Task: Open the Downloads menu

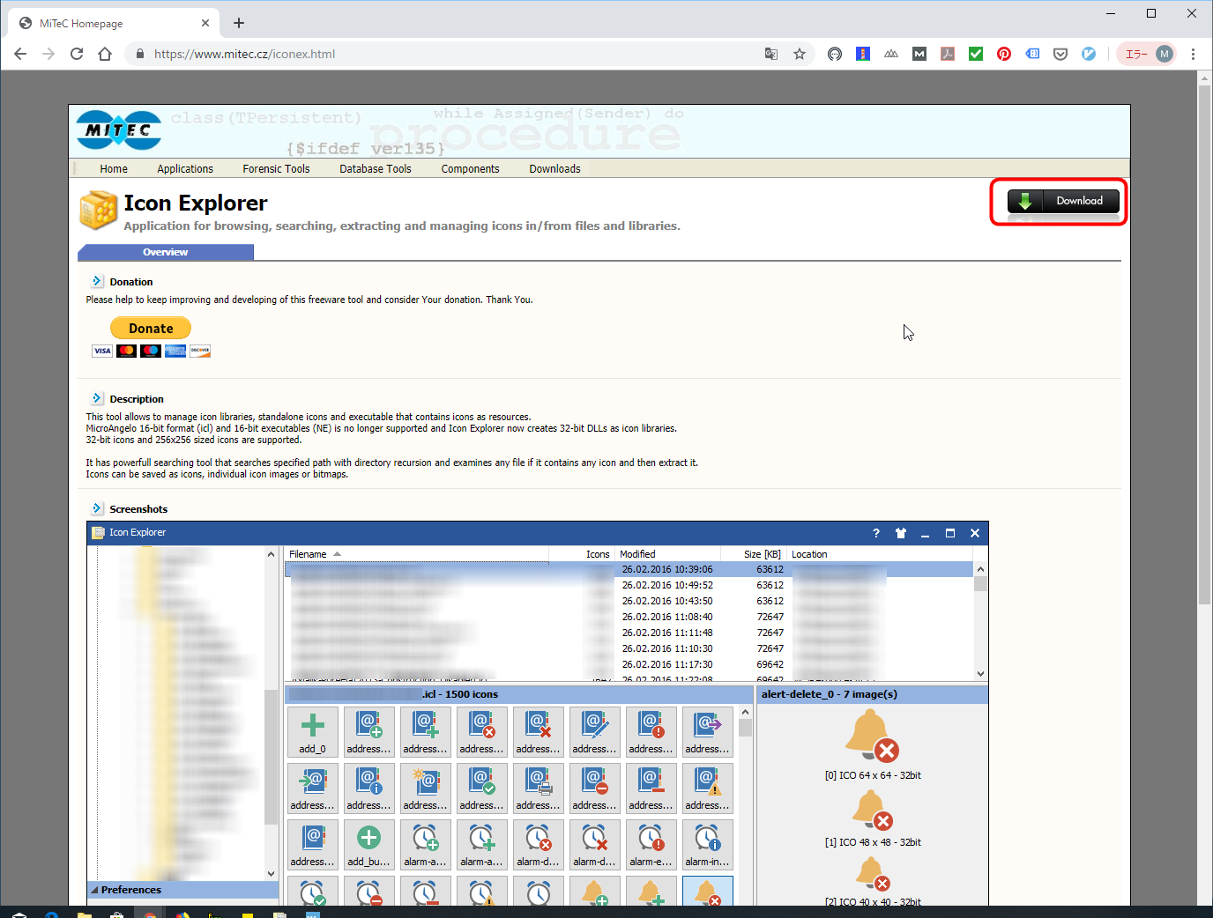Action: [554, 169]
